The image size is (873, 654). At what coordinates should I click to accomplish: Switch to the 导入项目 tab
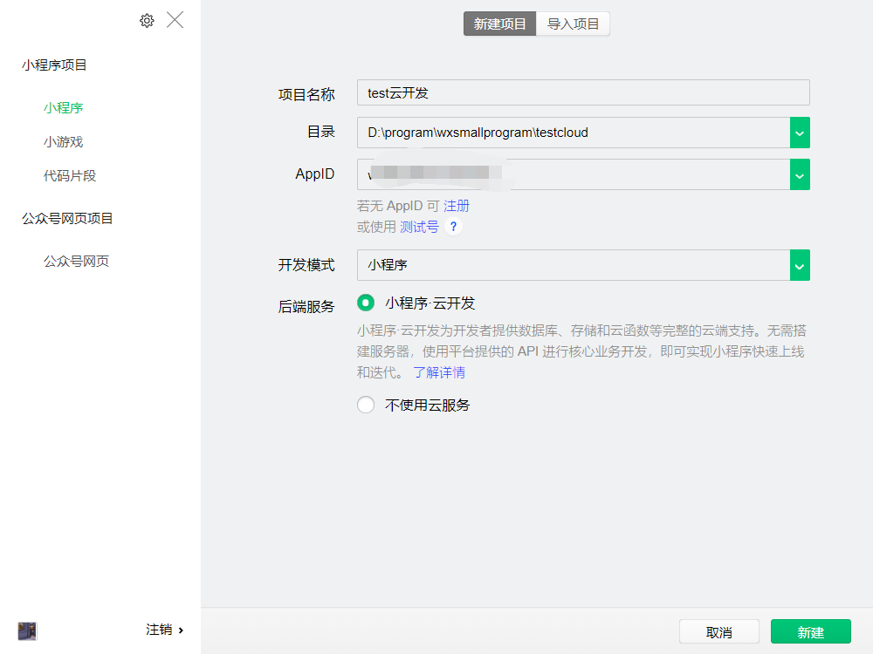point(573,24)
